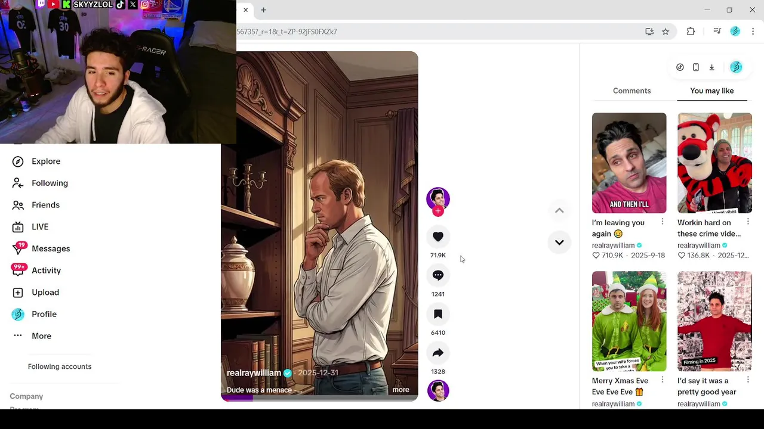Expand the caption with 'more'
Screen dimensions: 764x429
click(401, 390)
